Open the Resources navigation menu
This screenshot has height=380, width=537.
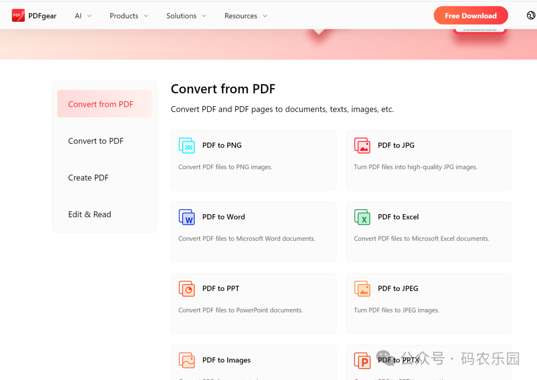[246, 16]
